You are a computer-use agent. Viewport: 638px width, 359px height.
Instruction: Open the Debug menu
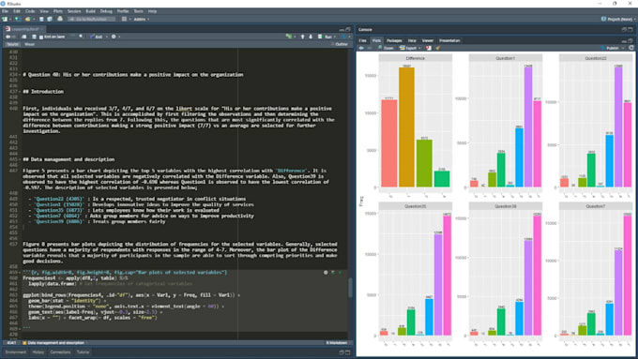(x=106, y=11)
